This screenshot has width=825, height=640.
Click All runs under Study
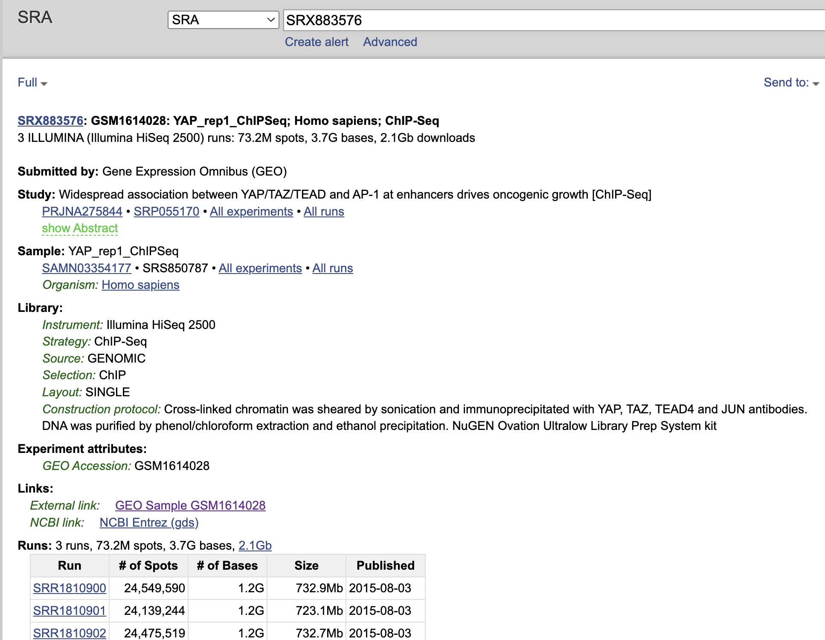point(324,211)
